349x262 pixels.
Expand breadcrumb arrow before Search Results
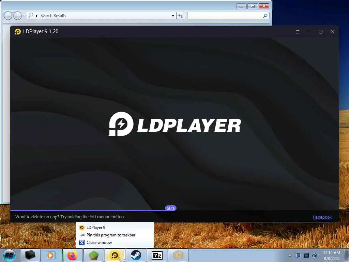pyautogui.click(x=37, y=16)
